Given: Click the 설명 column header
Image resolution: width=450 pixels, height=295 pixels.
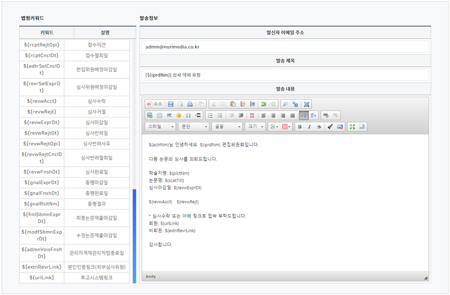Looking at the screenshot, I should click(105, 33).
